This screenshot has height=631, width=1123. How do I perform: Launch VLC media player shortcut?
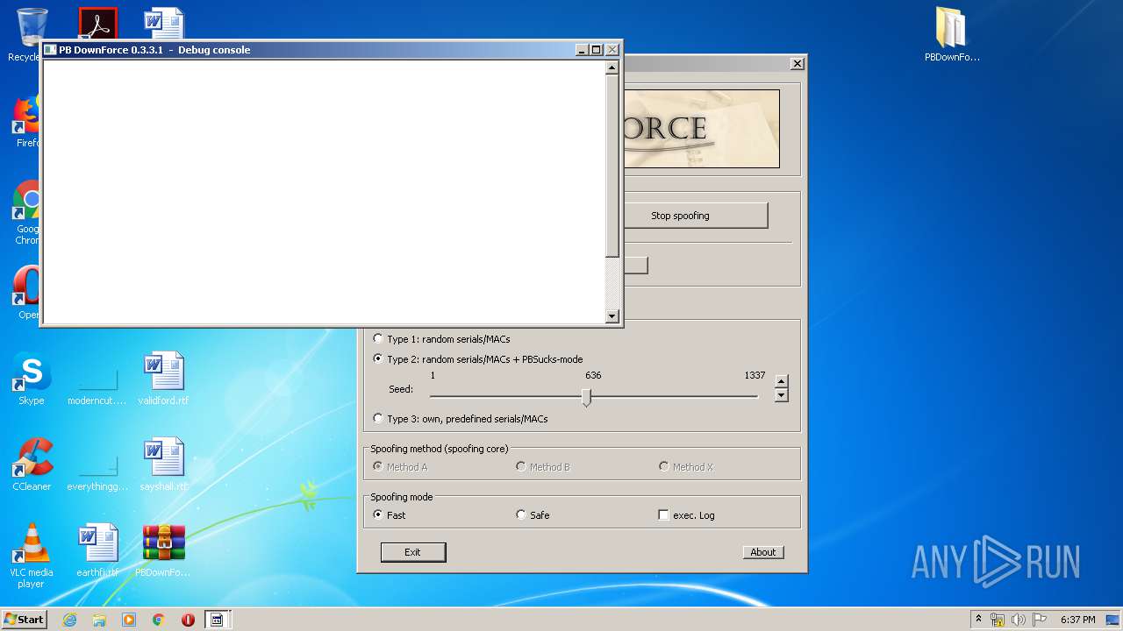(x=32, y=555)
